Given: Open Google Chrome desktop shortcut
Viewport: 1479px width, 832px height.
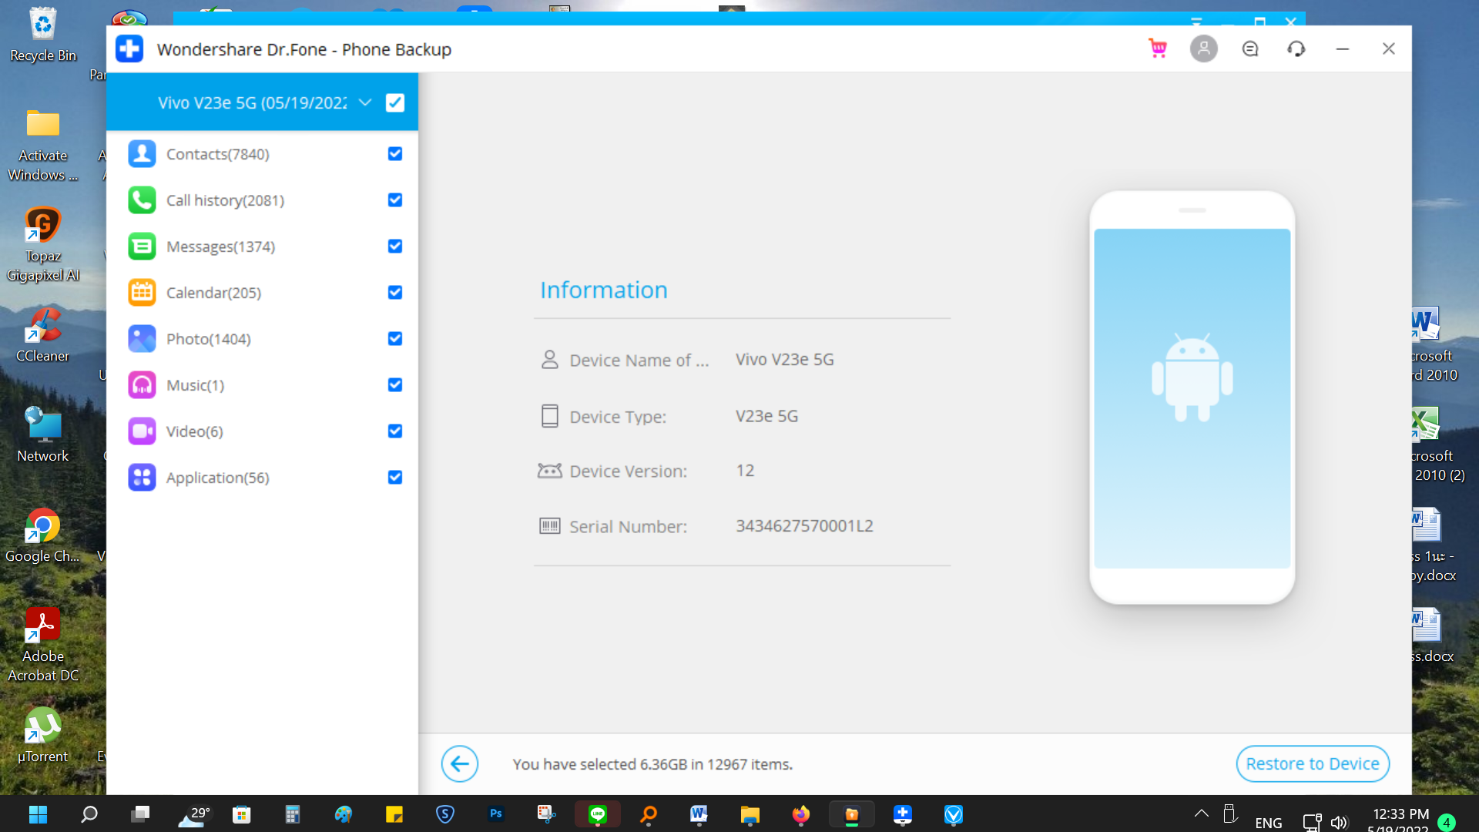Looking at the screenshot, I should 43,535.
